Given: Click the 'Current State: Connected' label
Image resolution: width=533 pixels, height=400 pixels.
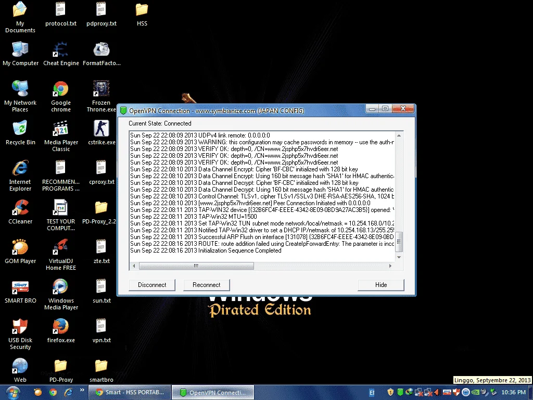Looking at the screenshot, I should [x=160, y=123].
